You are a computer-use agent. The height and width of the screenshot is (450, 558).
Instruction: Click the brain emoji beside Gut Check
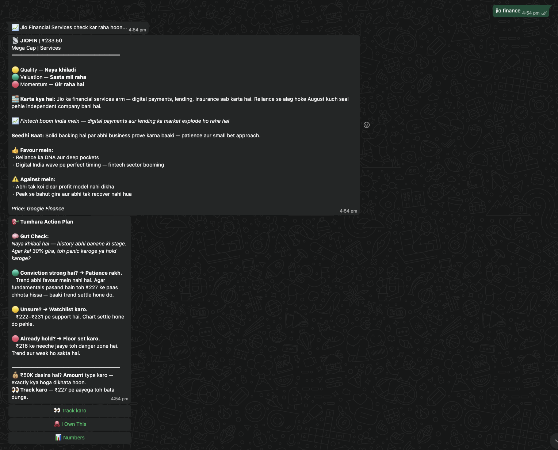coord(15,236)
